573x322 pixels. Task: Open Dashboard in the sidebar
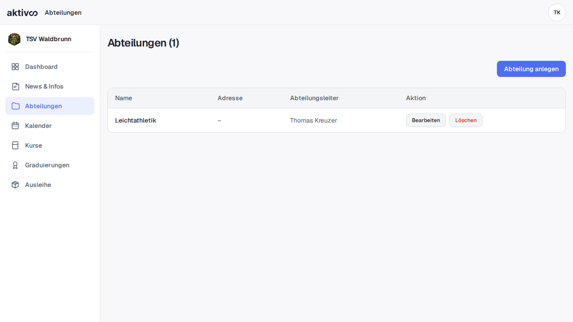[x=50, y=67]
